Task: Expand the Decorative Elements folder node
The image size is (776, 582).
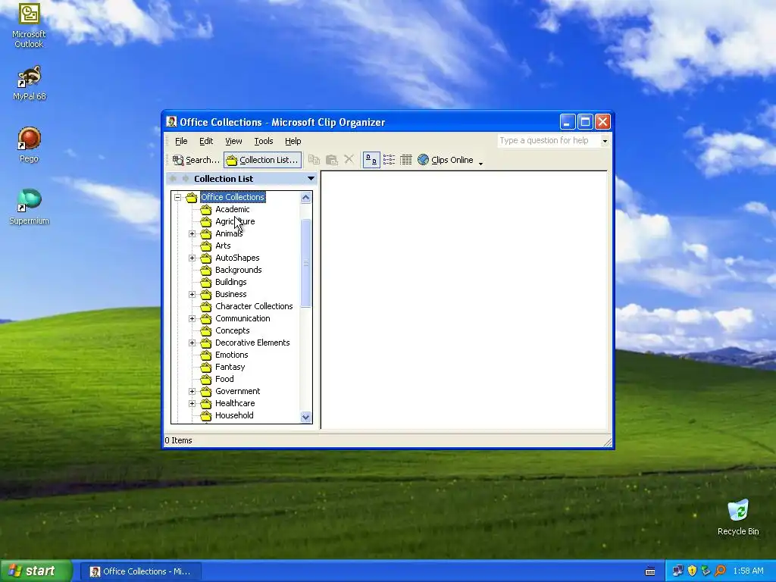Action: coord(192,343)
